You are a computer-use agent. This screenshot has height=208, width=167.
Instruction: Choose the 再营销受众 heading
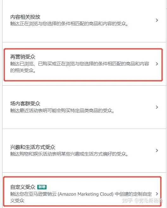pos(23,57)
